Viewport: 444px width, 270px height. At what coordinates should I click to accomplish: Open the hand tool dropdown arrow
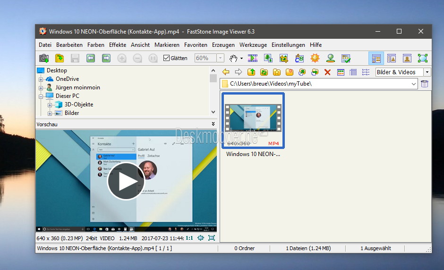pos(241,59)
